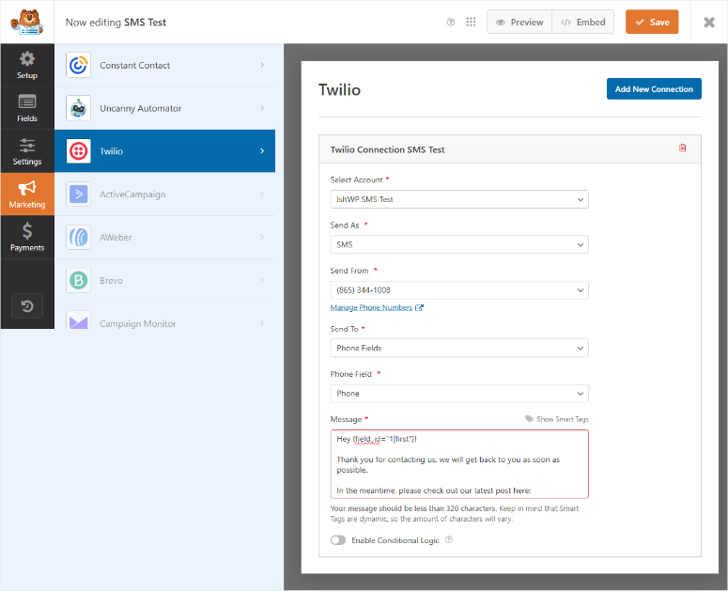Click the Embed button
Screen dimensions: 728x592
(x=583, y=23)
